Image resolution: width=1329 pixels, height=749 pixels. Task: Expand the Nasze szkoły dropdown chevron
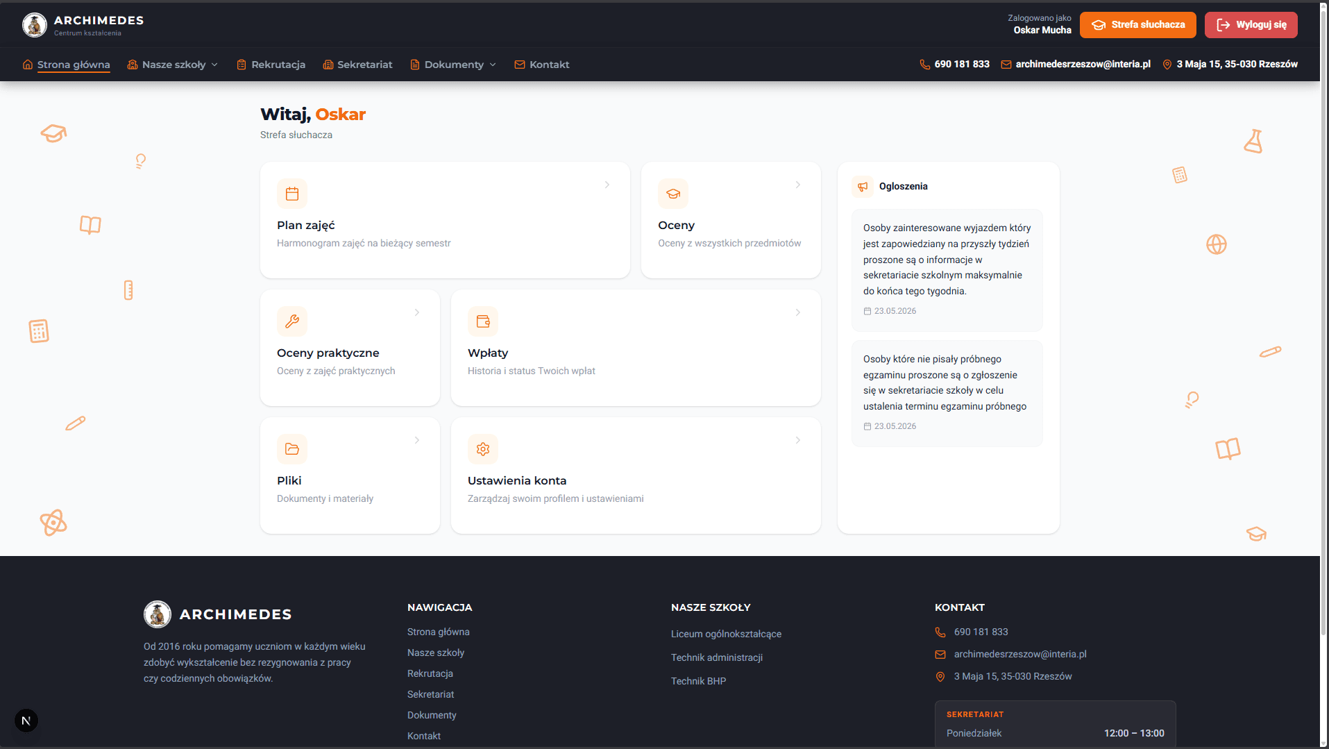(x=214, y=65)
